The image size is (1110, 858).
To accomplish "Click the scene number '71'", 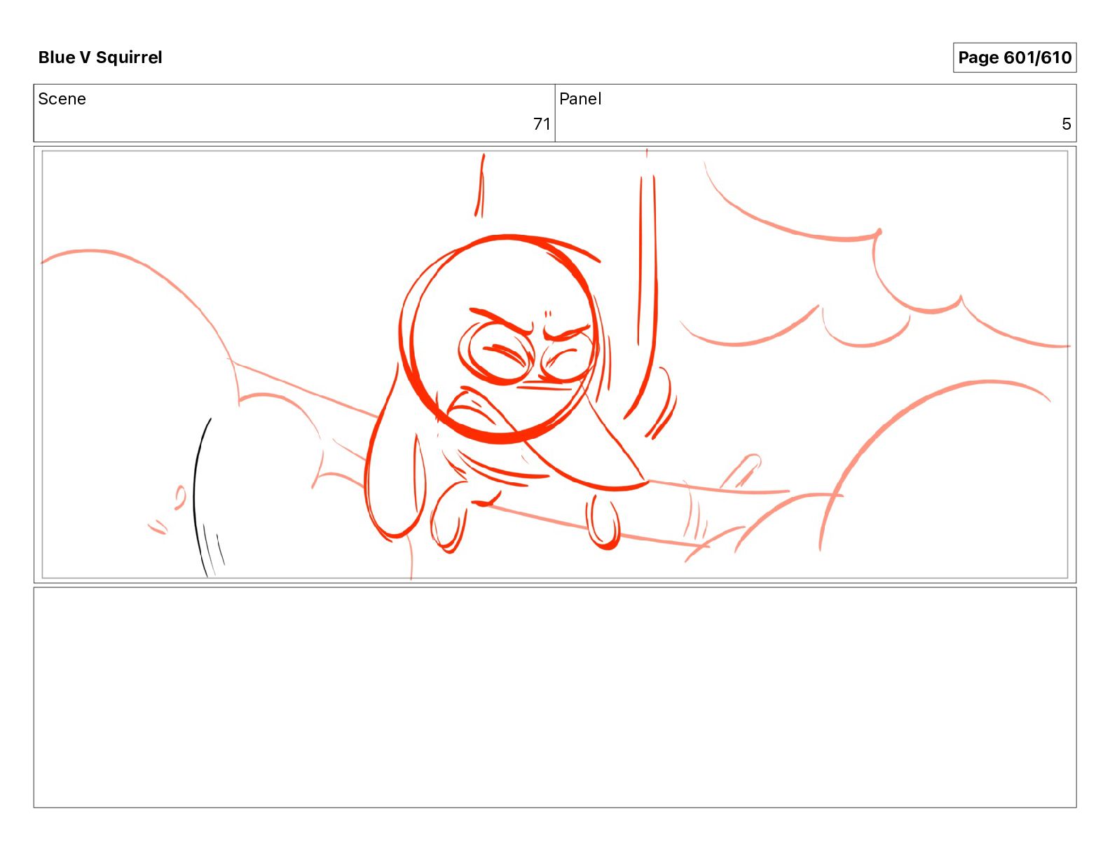I will pyautogui.click(x=542, y=124).
